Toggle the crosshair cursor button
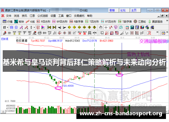The image size is (169, 122). (106, 27)
